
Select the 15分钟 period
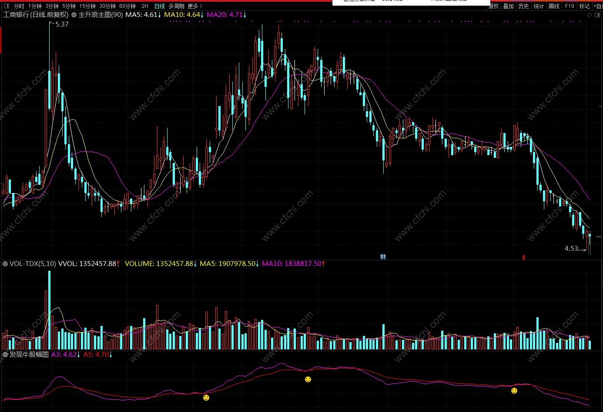pyautogui.click(x=87, y=6)
